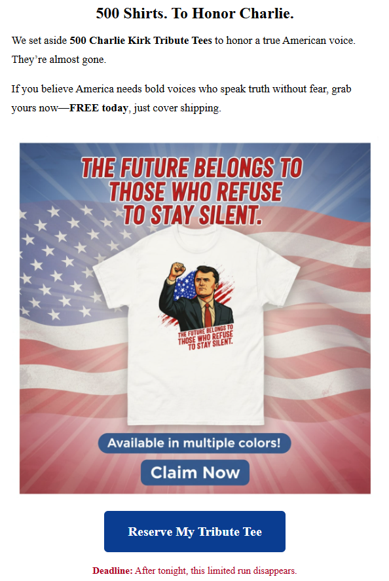Click the raised fist illustration on the shirt
The image size is (389, 581).
(x=176, y=271)
